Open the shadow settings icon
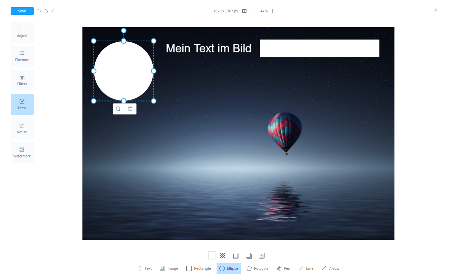 click(x=249, y=255)
